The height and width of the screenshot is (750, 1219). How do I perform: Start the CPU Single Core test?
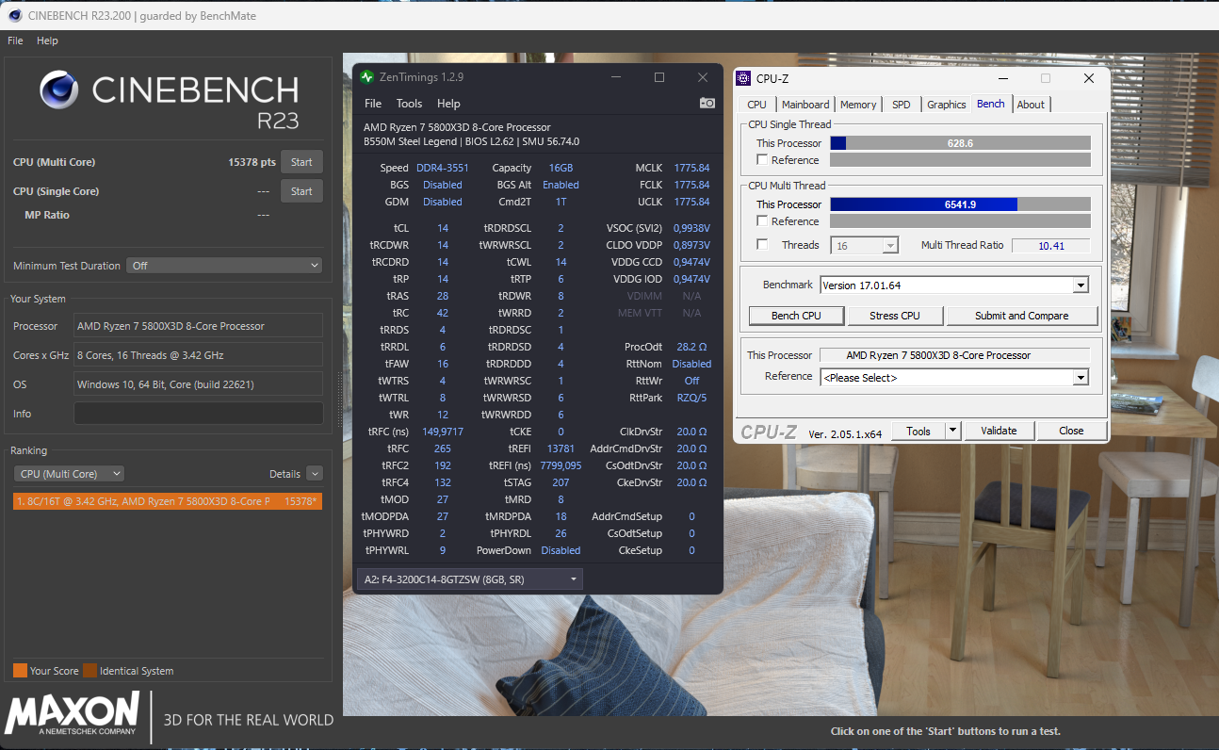(x=301, y=191)
